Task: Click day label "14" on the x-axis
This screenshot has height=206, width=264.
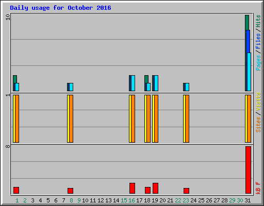Action: pos(116,200)
